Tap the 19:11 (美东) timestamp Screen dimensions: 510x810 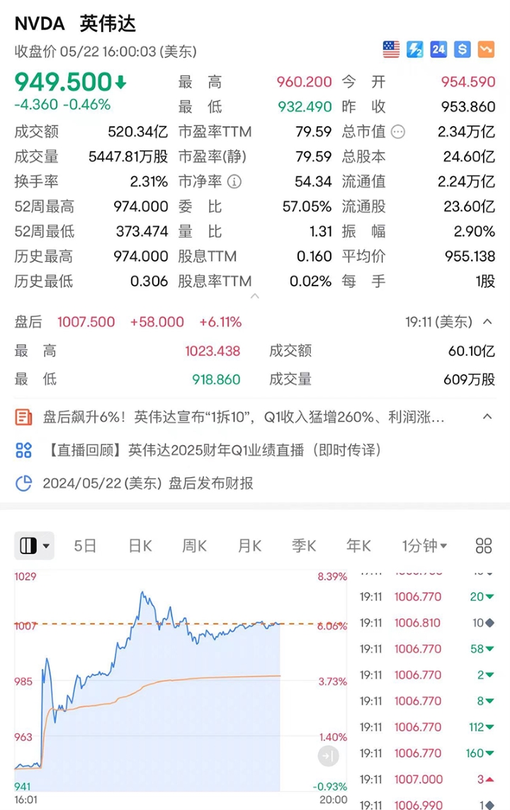point(438,322)
